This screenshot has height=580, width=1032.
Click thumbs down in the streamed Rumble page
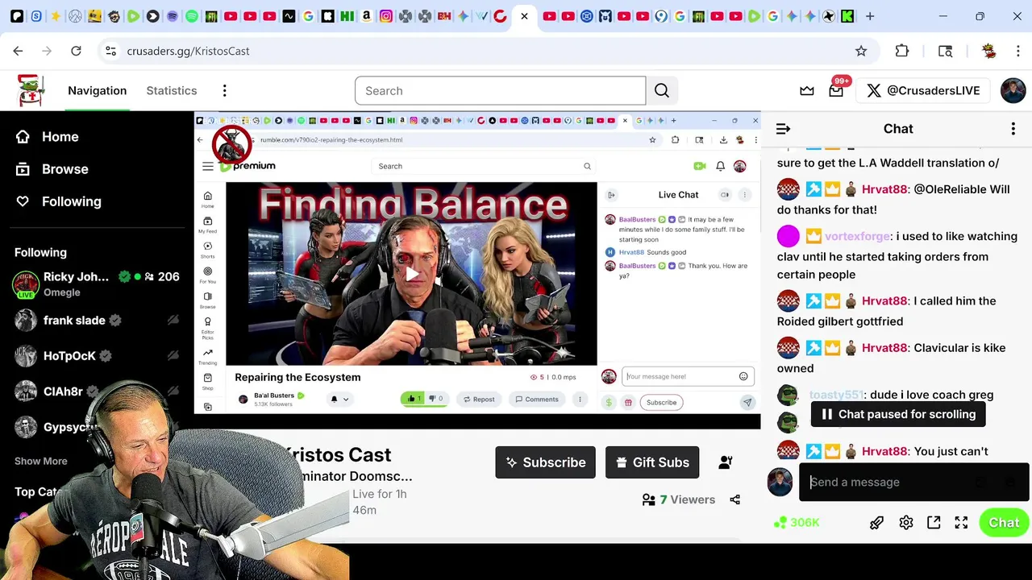(435, 399)
